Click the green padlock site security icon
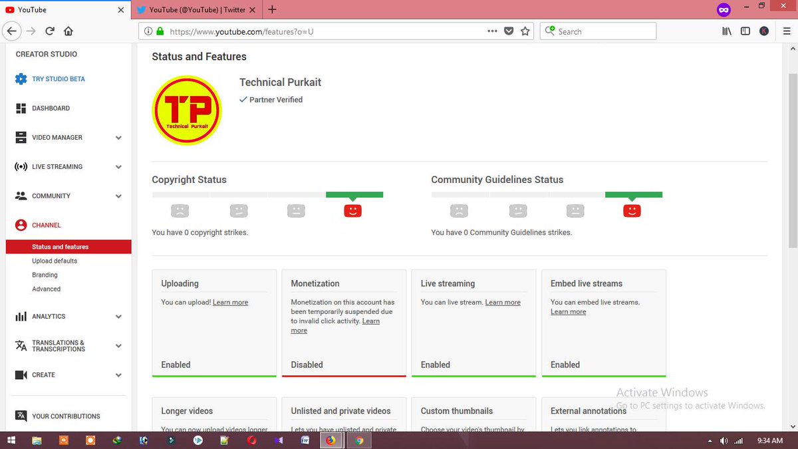This screenshot has width=798, height=449. coord(160,31)
